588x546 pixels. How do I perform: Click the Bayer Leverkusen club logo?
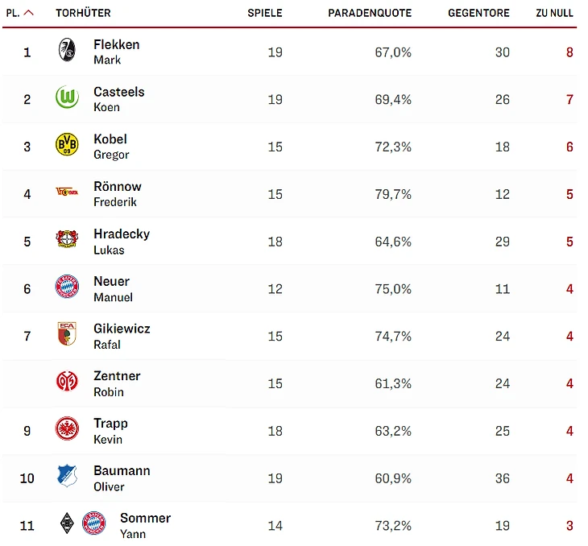click(67, 241)
